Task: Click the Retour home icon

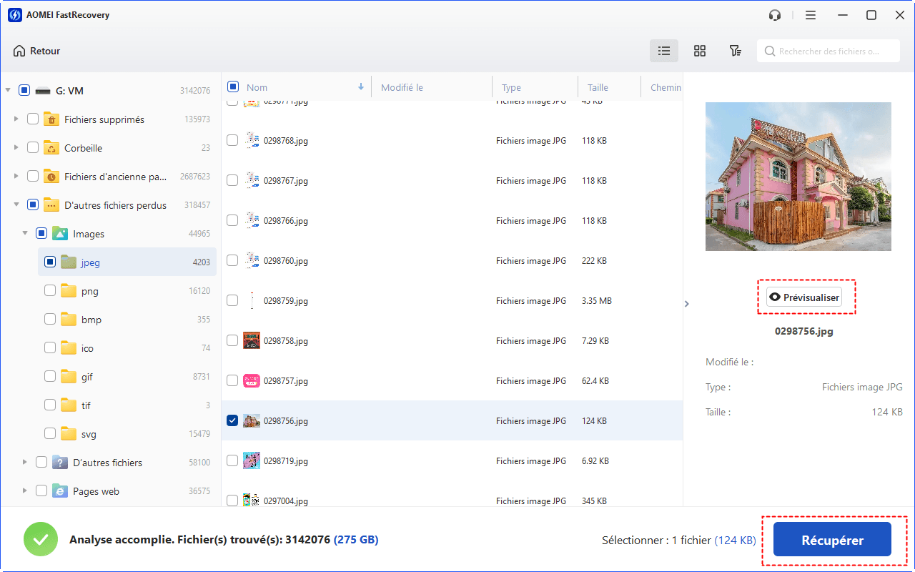Action: 19,51
